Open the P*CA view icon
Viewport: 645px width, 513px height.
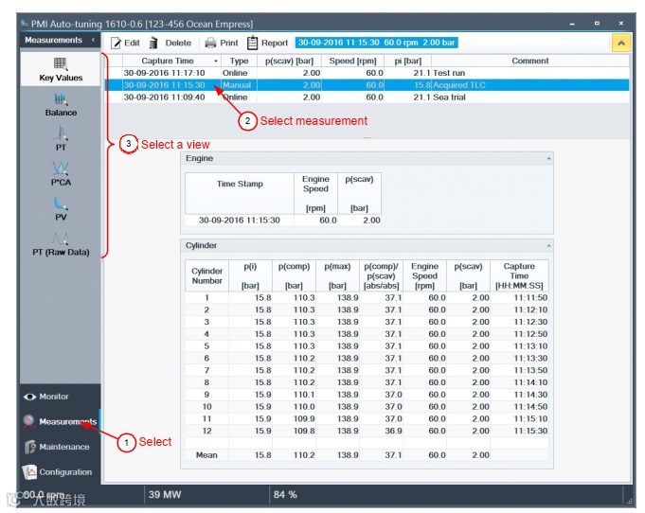click(x=61, y=168)
